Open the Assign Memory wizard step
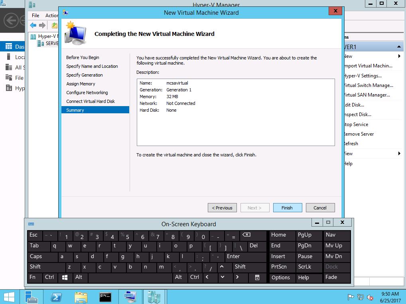The image size is (406, 304). (81, 84)
